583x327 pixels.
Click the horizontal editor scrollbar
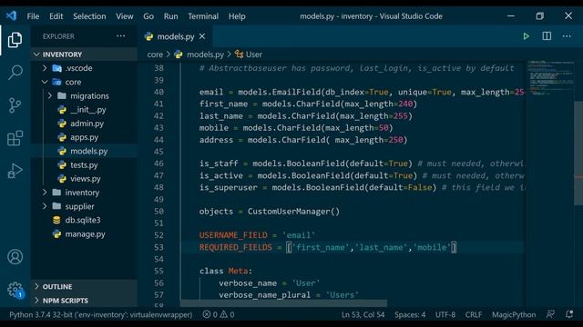283,303
